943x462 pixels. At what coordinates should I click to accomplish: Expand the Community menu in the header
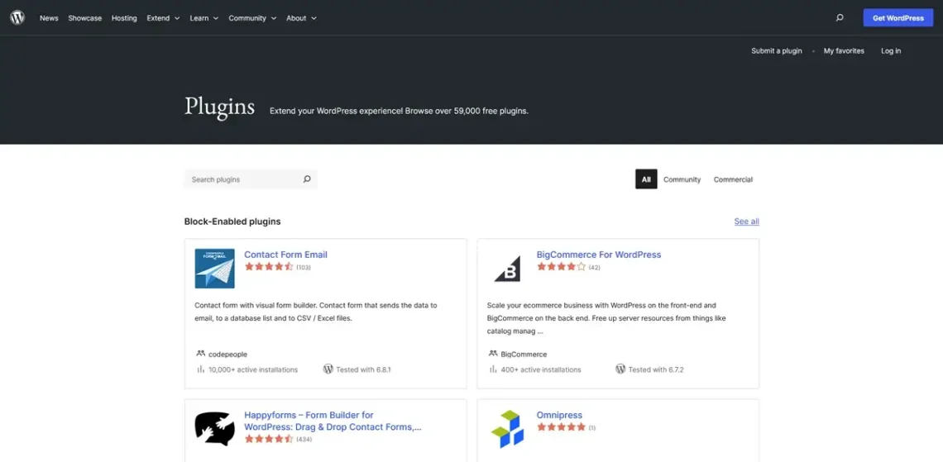pos(252,18)
